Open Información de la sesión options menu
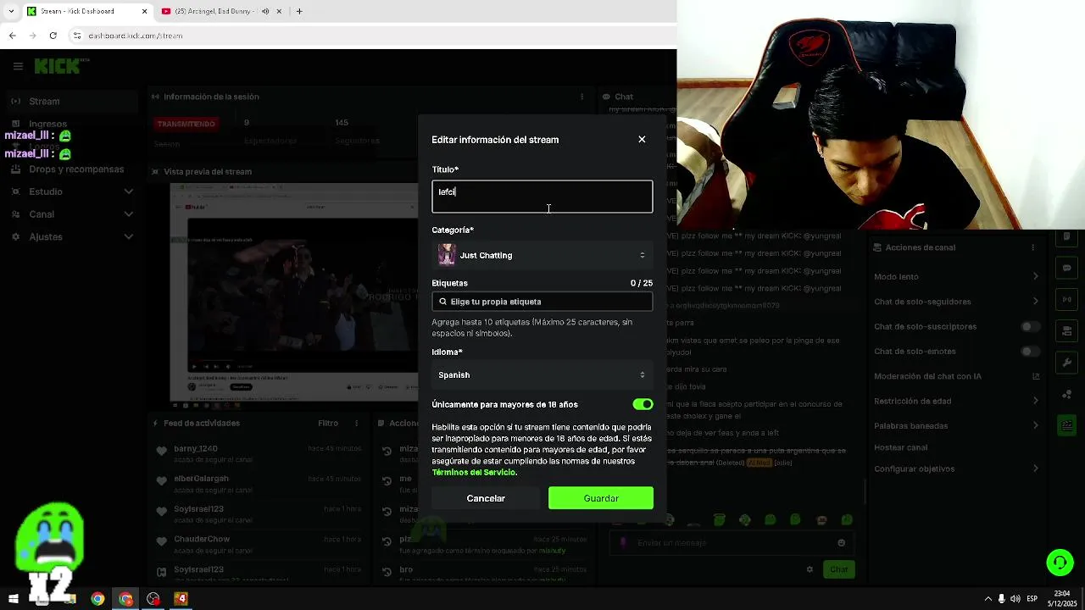 [581, 97]
